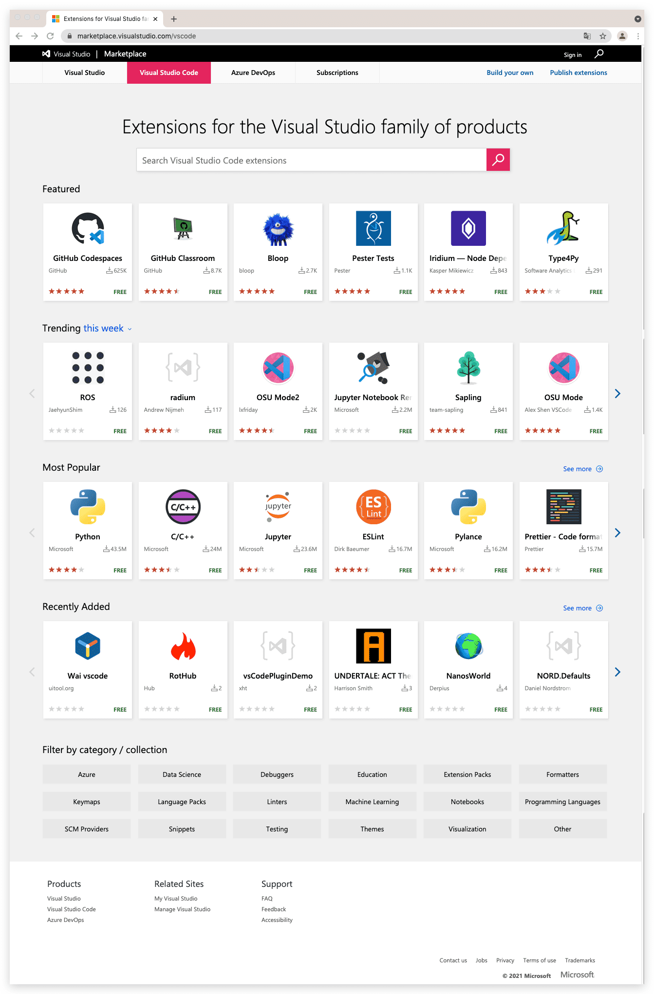Viewport: 654px width, 994px height.
Task: Open the Marketplace header link
Action: tap(125, 54)
